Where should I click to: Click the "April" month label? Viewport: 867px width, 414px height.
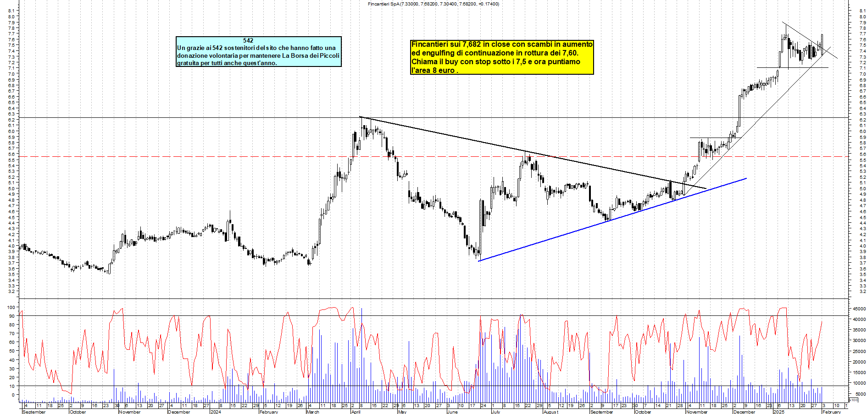click(356, 412)
